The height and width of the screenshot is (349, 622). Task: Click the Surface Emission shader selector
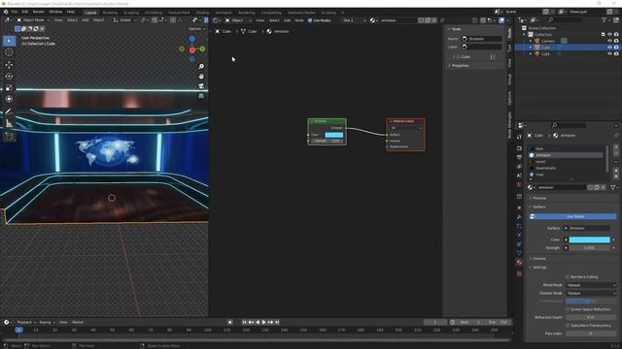pos(587,228)
